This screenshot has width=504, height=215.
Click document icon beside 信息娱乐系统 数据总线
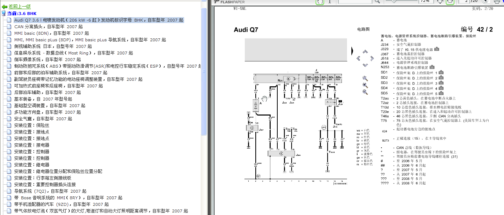9,53
